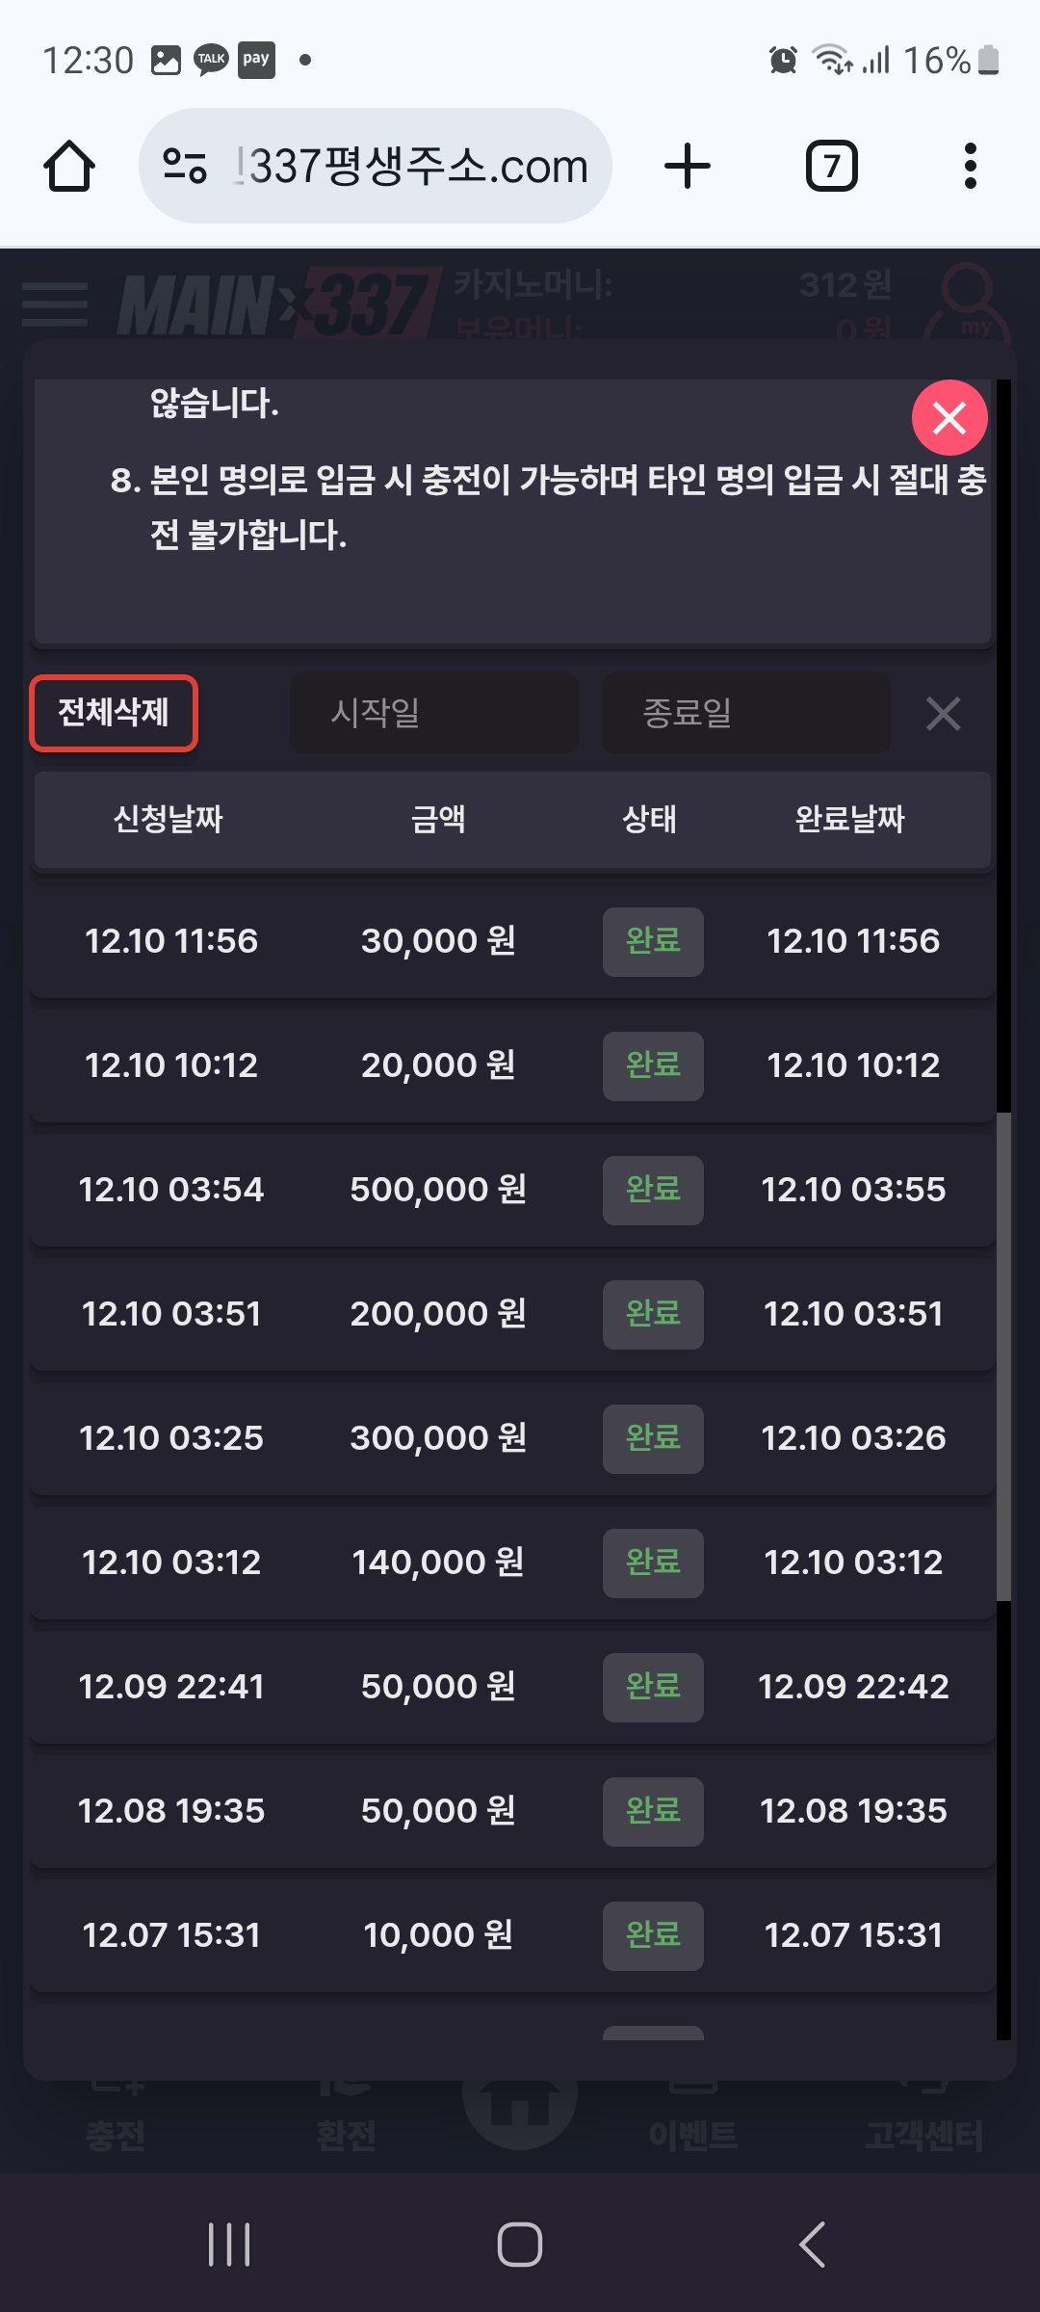
Task: Tap the browser home icon
Action: pos(69,167)
